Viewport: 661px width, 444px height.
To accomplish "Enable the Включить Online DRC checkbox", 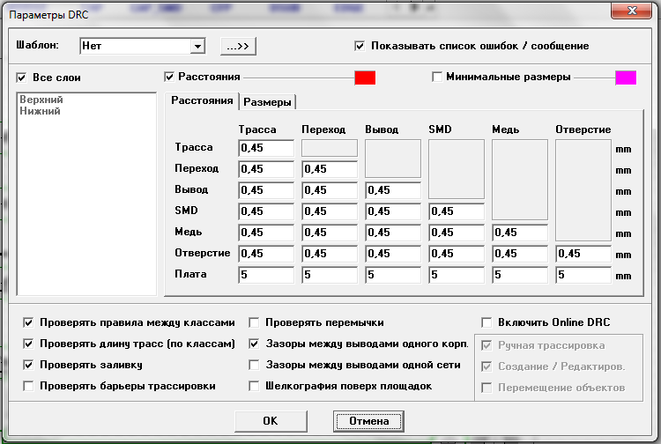I will (486, 322).
